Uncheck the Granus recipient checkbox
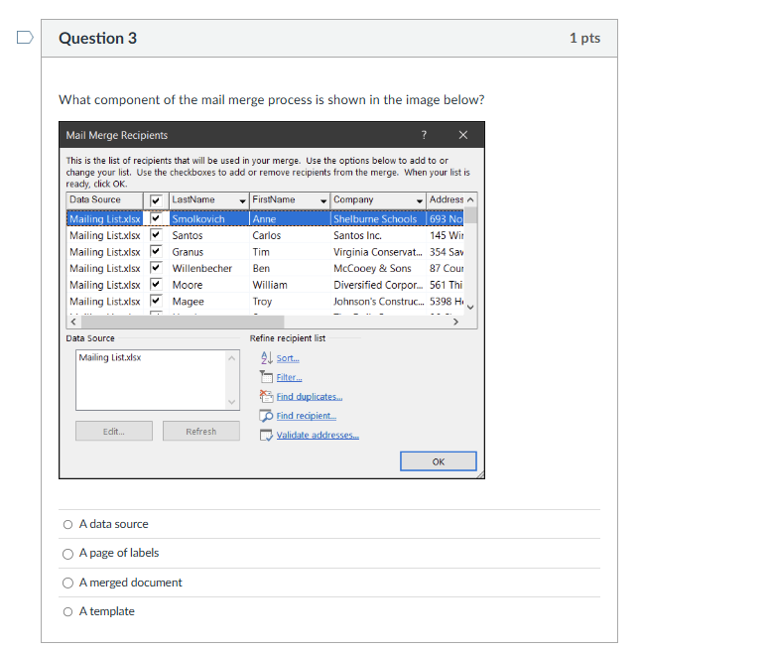Screen dimensions: 768x650 tap(156, 251)
